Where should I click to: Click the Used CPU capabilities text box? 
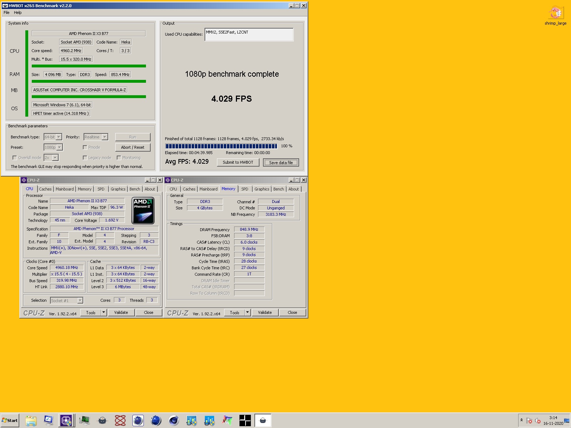(x=249, y=35)
